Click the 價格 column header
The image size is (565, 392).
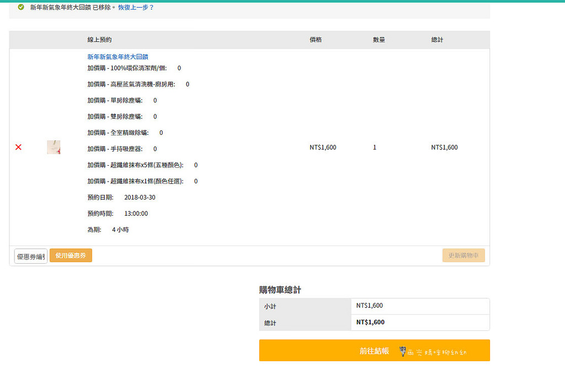(x=316, y=40)
